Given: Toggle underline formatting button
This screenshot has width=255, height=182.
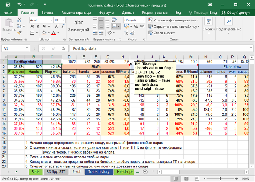Looking at the screenshot, I should (45, 27).
